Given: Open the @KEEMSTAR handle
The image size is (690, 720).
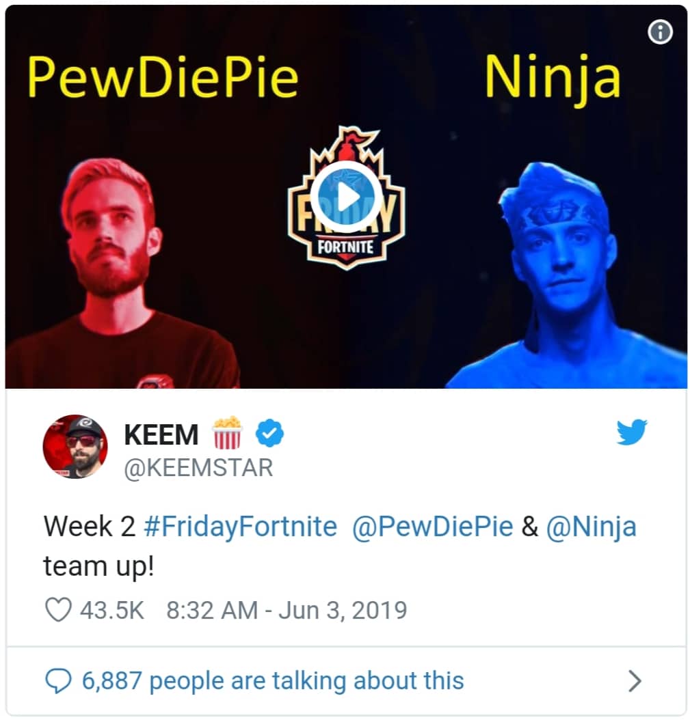Looking at the screenshot, I should (x=198, y=469).
